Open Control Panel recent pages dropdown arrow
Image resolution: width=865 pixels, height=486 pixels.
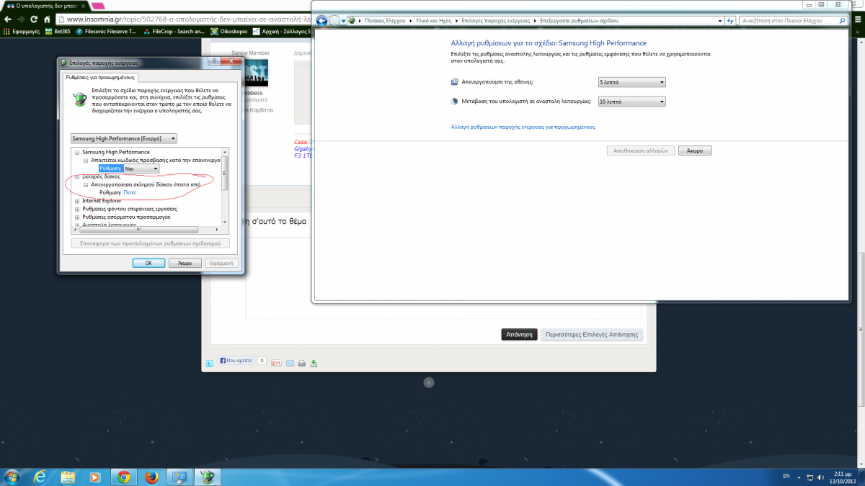coord(345,21)
